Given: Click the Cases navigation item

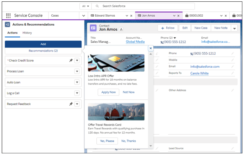Looking at the screenshot, I should coord(55,16).
